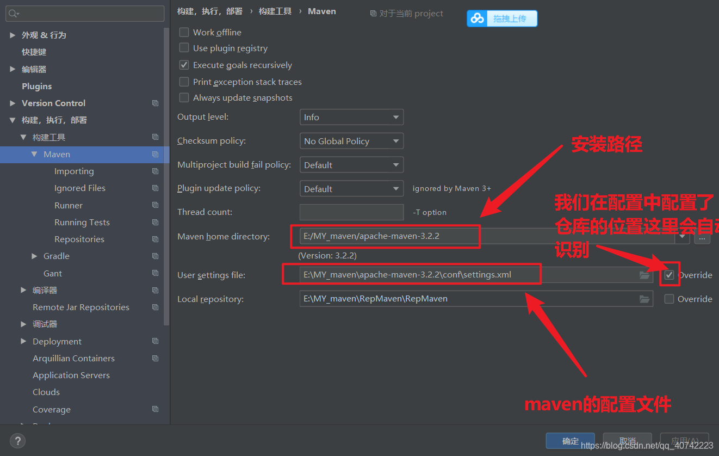
Task: Select Application Servers in settings tree
Action: [x=71, y=375]
